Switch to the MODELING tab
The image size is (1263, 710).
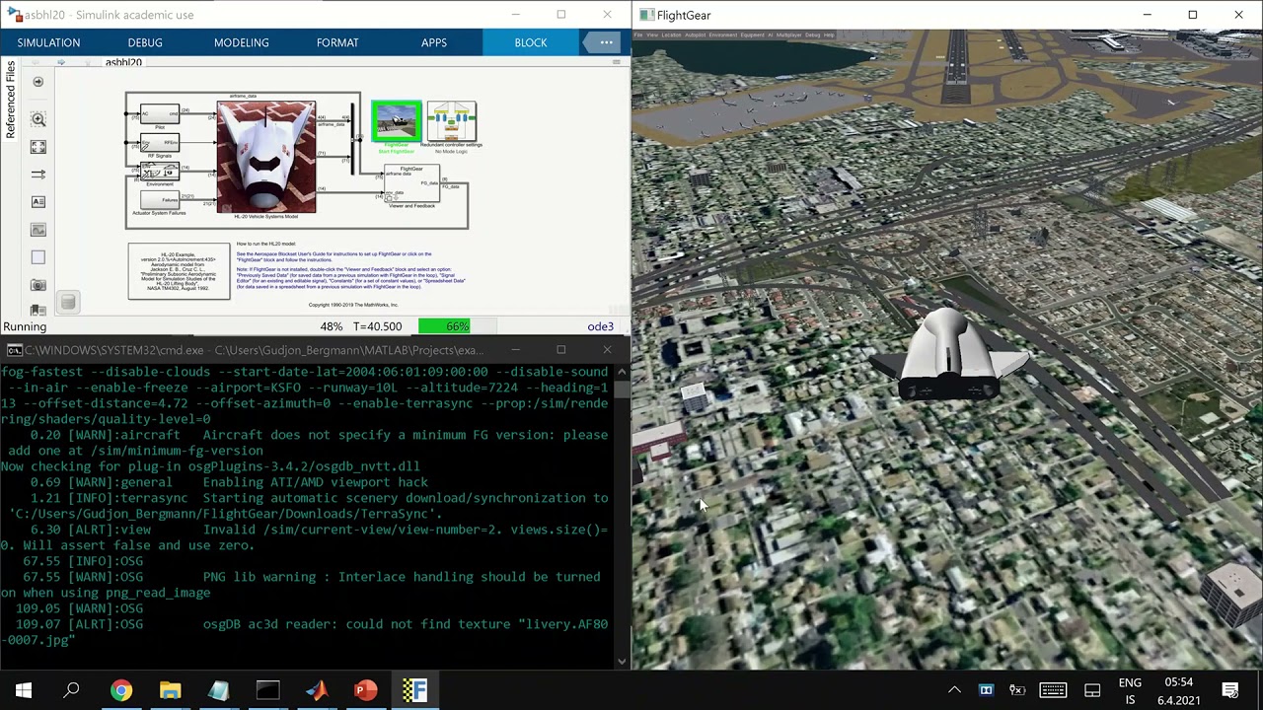242,42
